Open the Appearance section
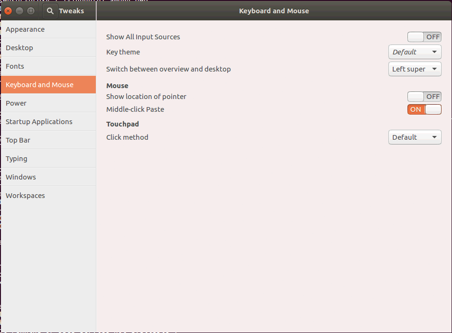Screen dimensions: 452x333 point(25,29)
